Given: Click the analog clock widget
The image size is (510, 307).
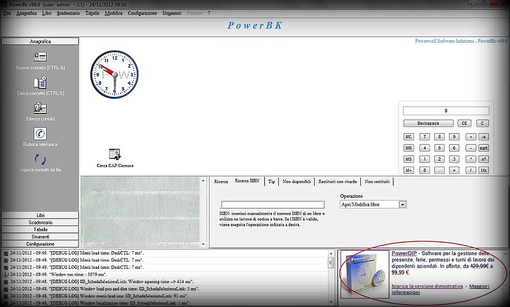Looking at the screenshot, I should pos(114,74).
